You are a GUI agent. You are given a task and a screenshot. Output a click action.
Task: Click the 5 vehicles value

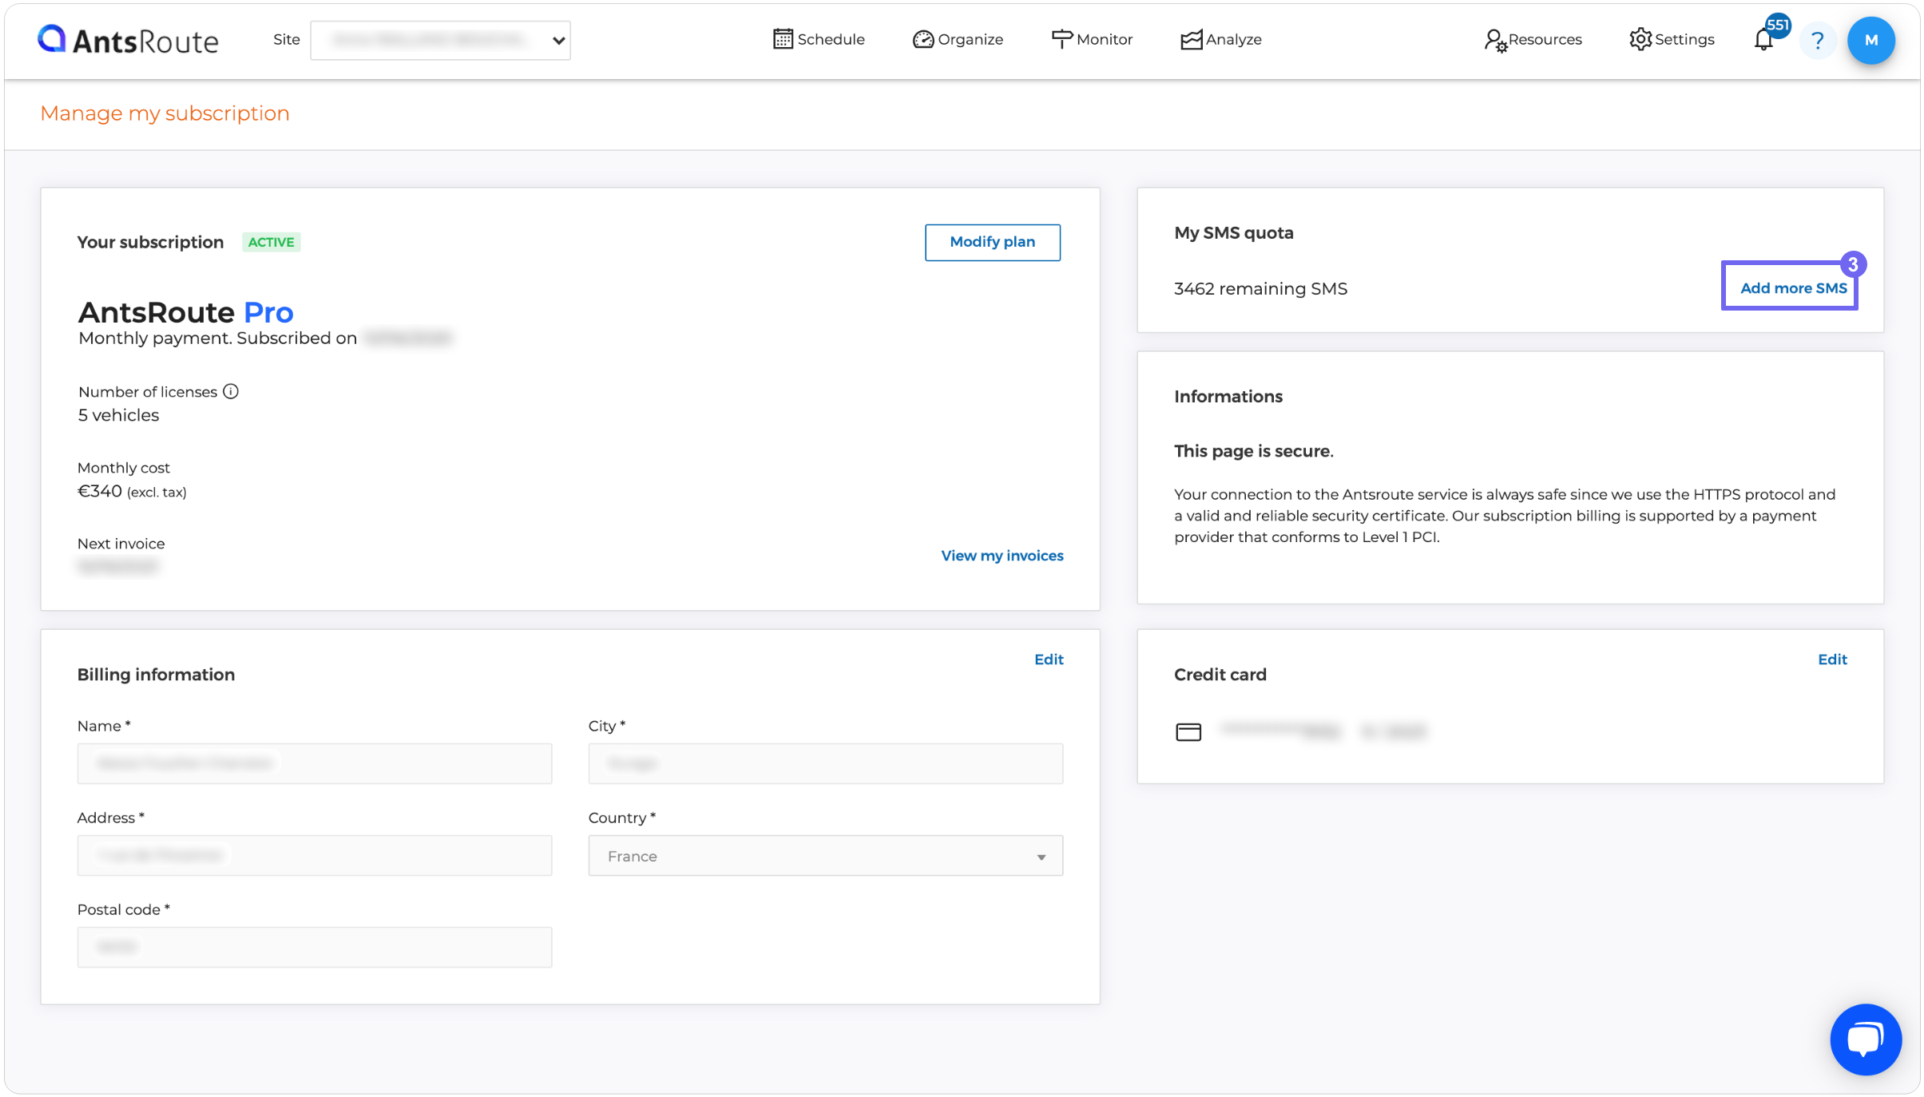click(118, 415)
